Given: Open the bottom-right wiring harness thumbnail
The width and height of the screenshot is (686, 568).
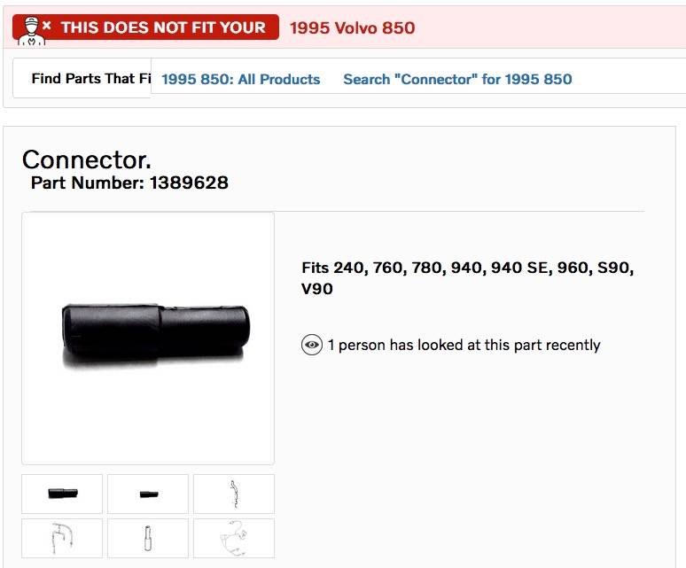Looking at the screenshot, I should pyautogui.click(x=234, y=538).
